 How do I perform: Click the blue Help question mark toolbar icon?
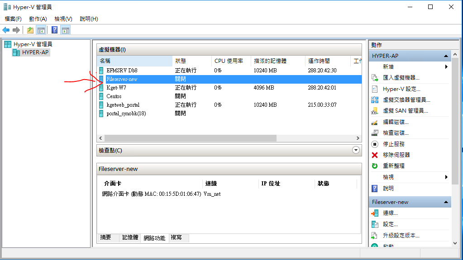coord(55,30)
